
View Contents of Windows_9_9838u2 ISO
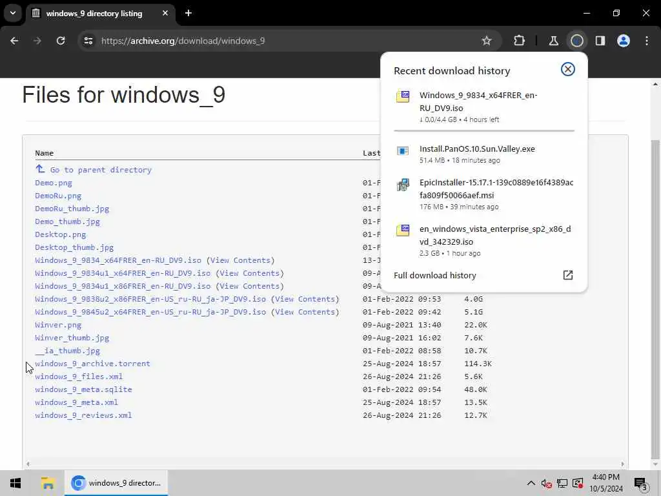(x=307, y=299)
